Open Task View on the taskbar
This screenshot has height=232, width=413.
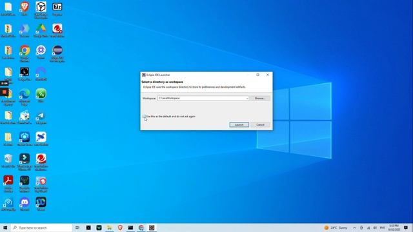coord(77,227)
